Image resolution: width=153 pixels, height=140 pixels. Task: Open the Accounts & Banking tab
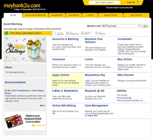pyautogui.click(x=36, y=15)
